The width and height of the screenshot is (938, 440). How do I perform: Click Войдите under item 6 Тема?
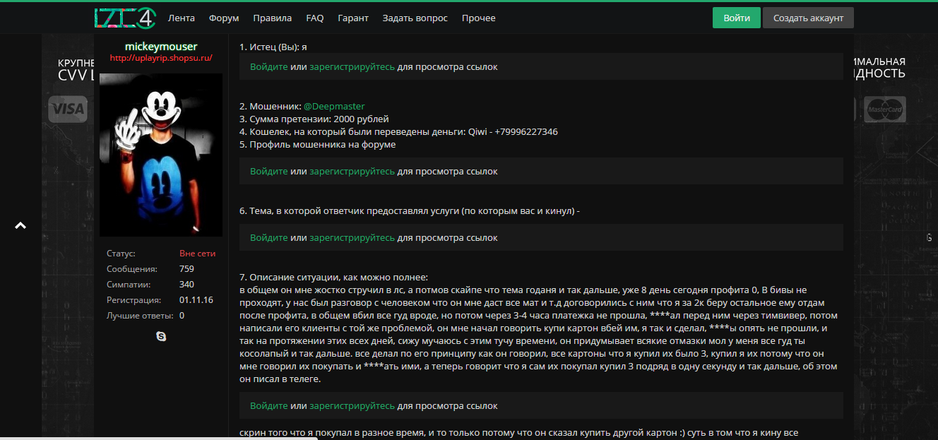[x=269, y=237]
